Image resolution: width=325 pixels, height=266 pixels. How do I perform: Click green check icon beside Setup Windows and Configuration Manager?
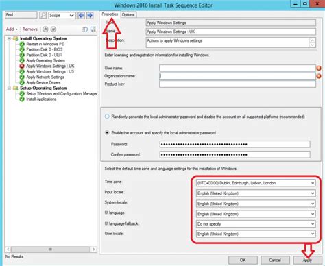(x=22, y=94)
